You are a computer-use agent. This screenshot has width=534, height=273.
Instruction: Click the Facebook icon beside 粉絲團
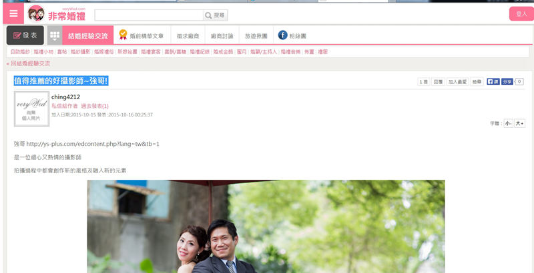point(282,35)
